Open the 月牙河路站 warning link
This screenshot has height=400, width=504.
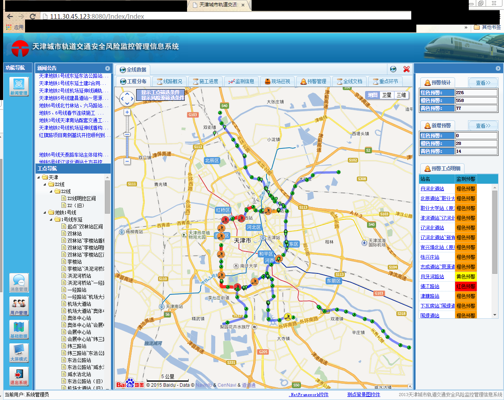tap(432, 277)
